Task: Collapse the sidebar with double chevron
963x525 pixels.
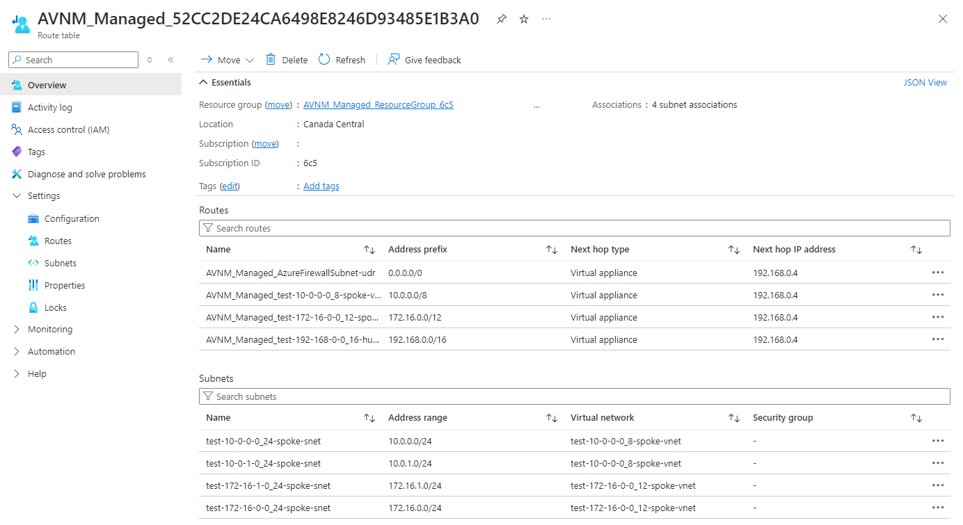Action: [170, 60]
